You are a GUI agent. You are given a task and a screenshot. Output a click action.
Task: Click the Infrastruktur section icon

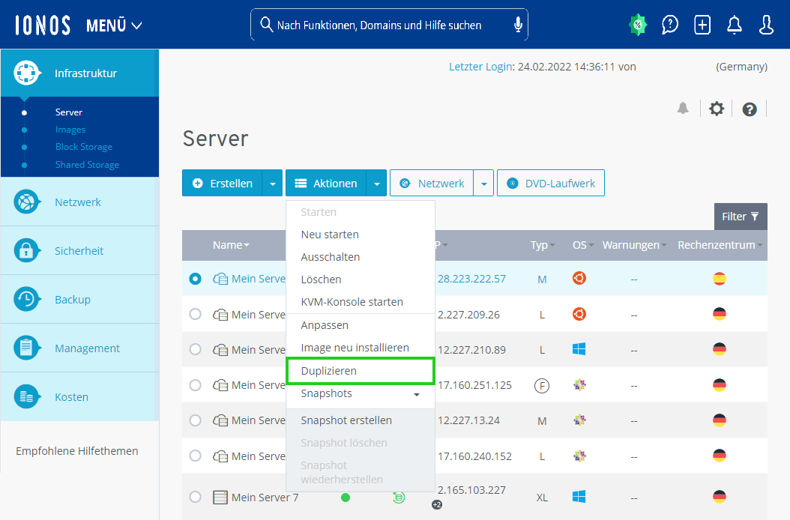pos(26,73)
